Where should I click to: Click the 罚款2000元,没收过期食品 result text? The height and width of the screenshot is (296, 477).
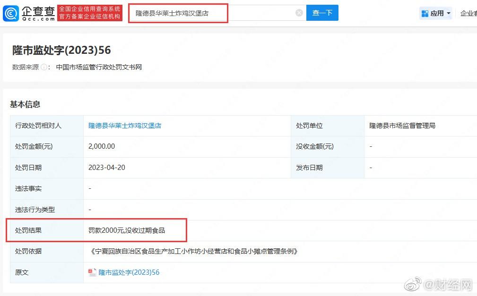pyautogui.click(x=127, y=230)
